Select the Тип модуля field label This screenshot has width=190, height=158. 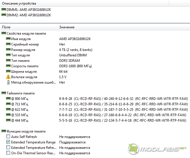coord(20,55)
